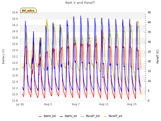Image resolution: width=161 pixels, height=121 pixels.
Task: Click the 14.4 battery axis value
Action: coord(15,19)
